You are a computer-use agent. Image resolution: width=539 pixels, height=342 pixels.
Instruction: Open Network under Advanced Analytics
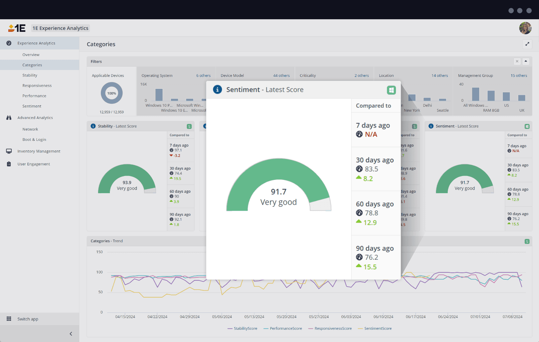click(x=30, y=129)
